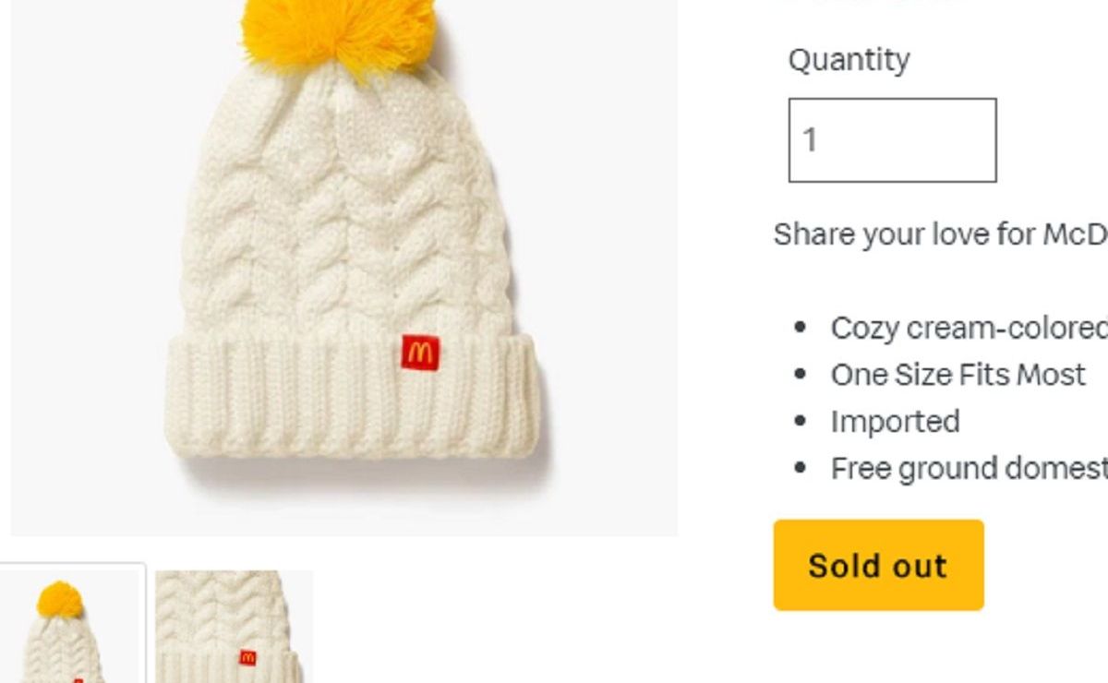Click the Quantity label
This screenshot has width=1108, height=683.
849,60
